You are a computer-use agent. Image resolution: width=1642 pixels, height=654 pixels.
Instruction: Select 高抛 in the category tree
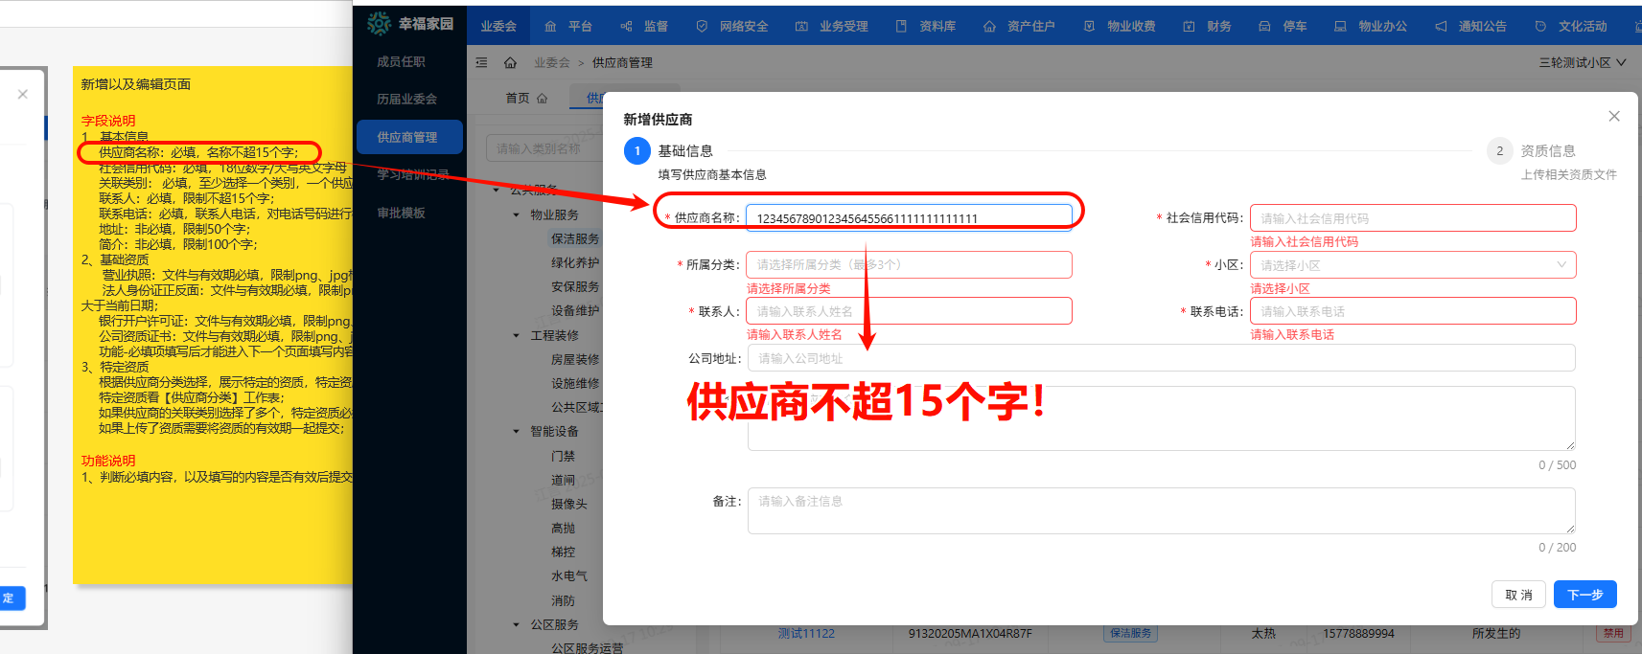(564, 528)
